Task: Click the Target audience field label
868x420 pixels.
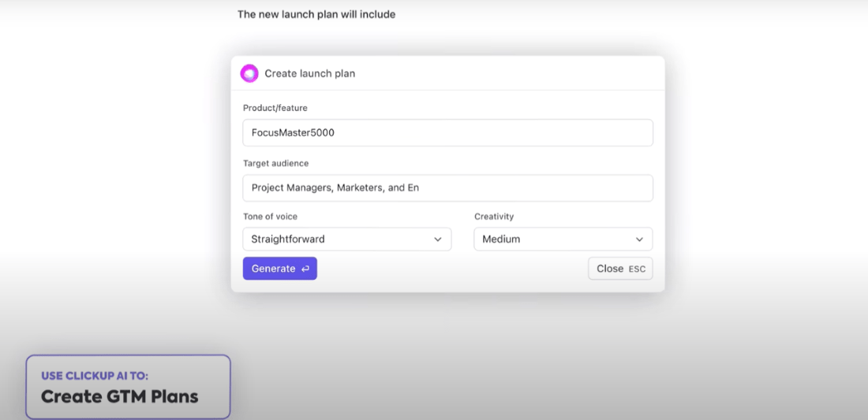Action: pos(275,163)
